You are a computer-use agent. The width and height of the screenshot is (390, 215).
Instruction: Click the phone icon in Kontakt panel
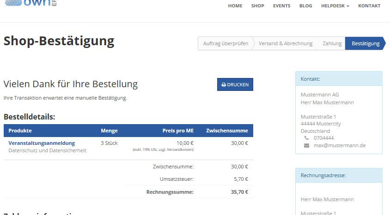pos(306,138)
